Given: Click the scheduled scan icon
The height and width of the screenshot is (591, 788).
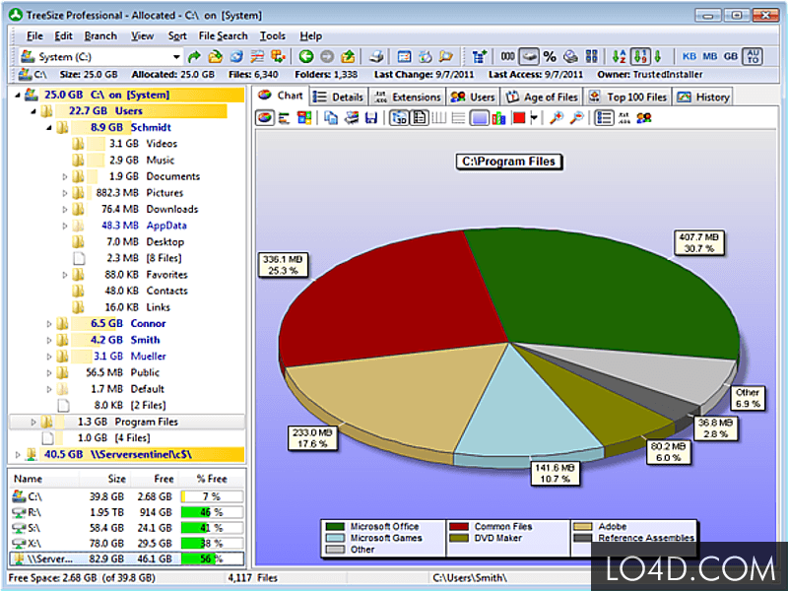Looking at the screenshot, I should (x=426, y=57).
